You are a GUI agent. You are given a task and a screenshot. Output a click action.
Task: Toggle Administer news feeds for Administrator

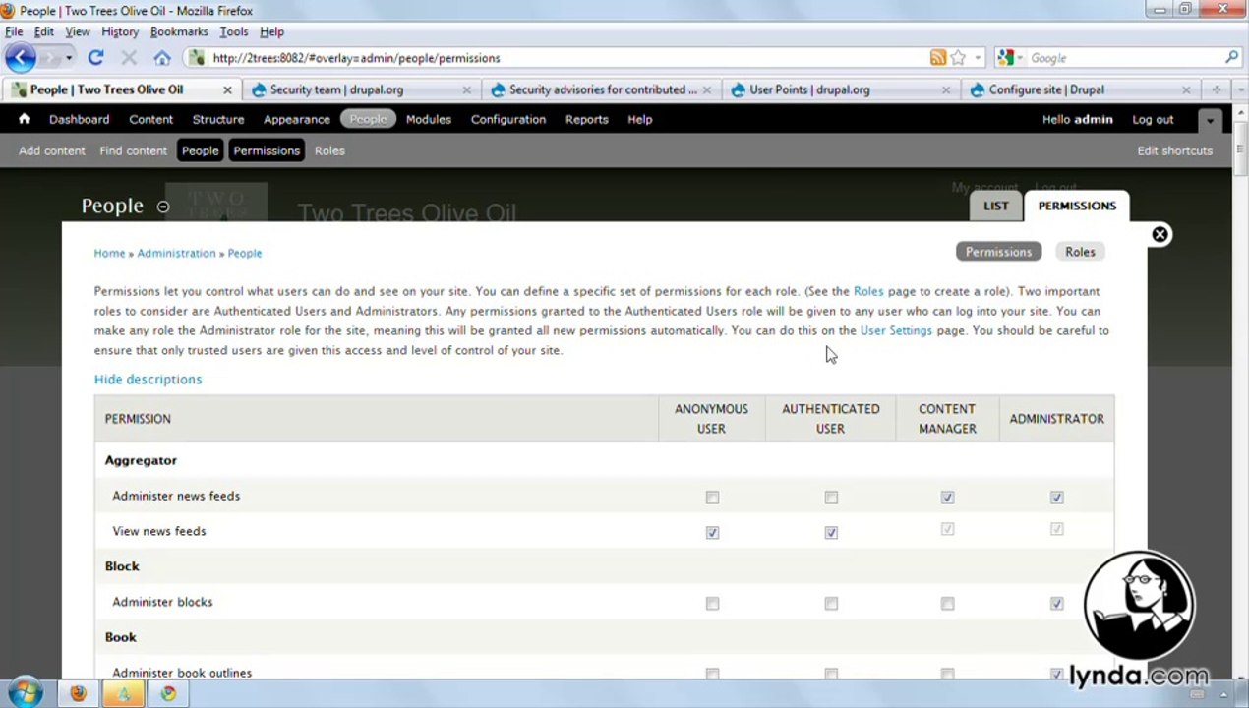(x=1056, y=498)
